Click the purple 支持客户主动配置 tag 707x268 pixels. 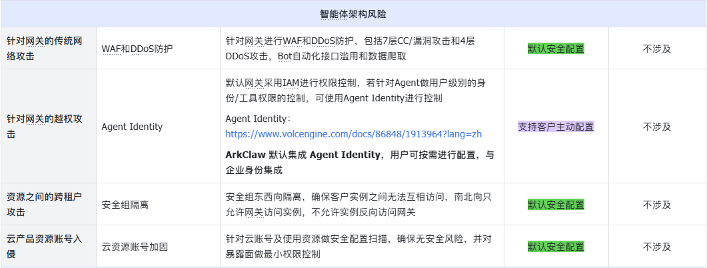(556, 127)
